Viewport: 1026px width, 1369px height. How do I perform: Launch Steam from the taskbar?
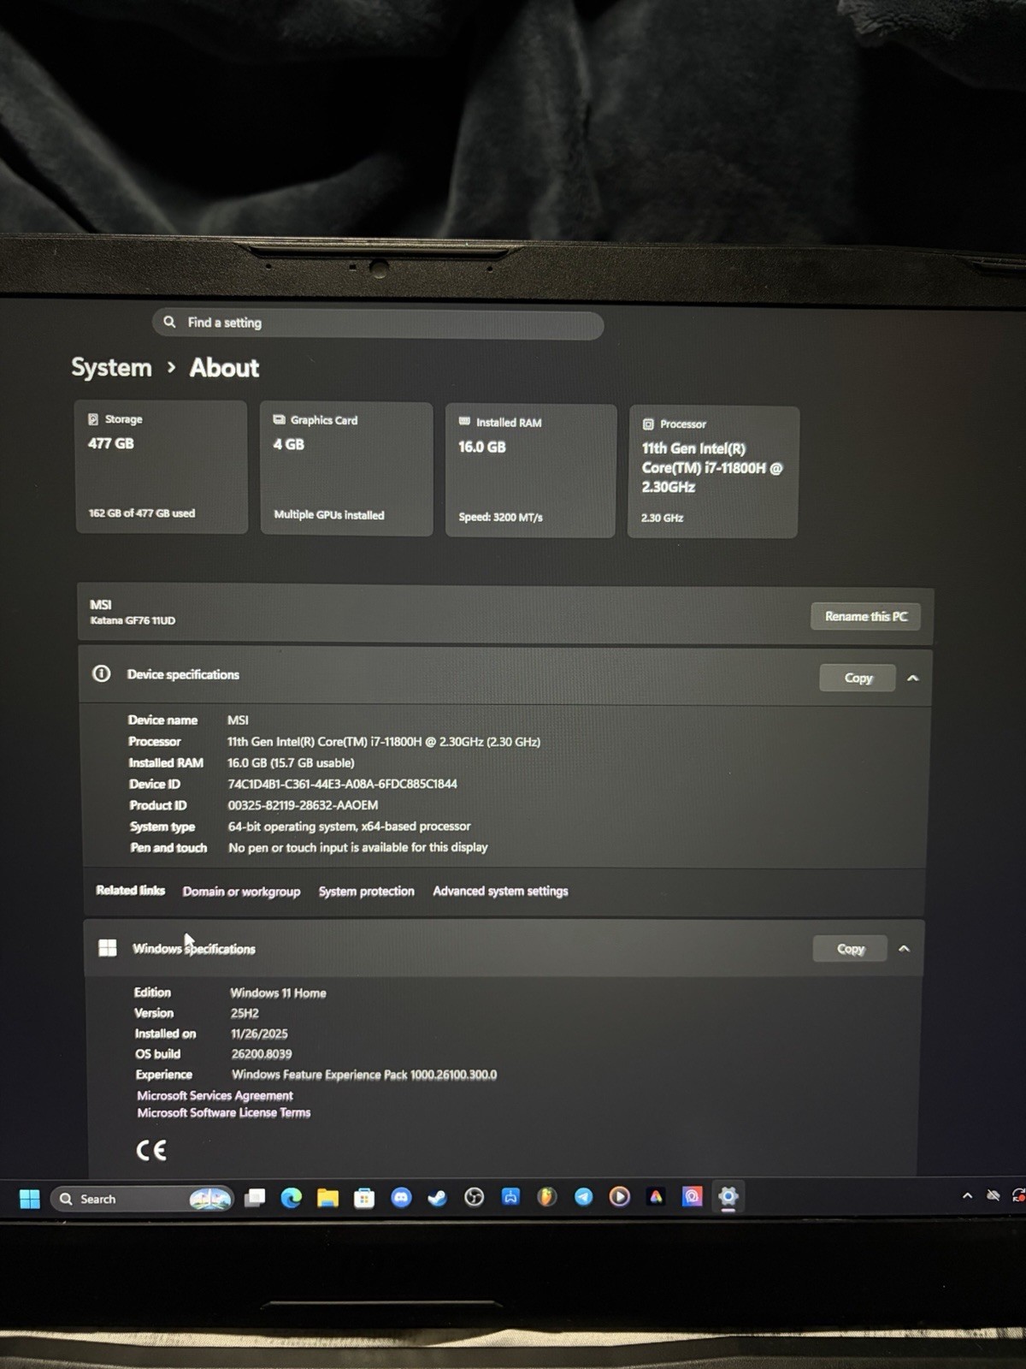pos(437,1198)
